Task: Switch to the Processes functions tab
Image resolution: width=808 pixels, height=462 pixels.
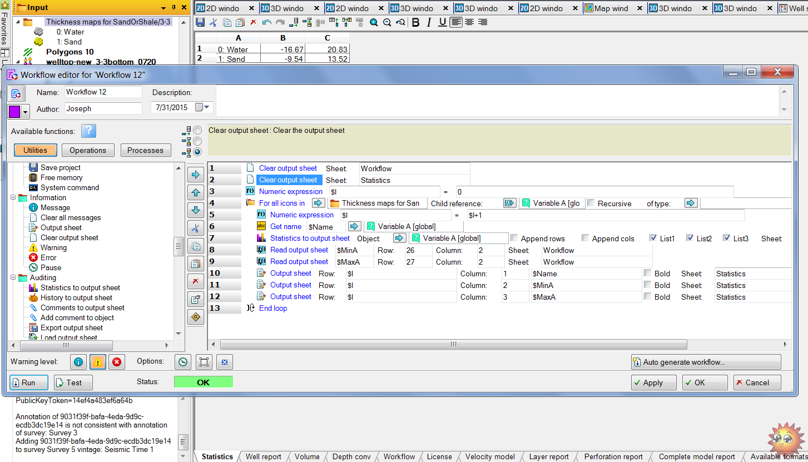Action: pos(146,150)
